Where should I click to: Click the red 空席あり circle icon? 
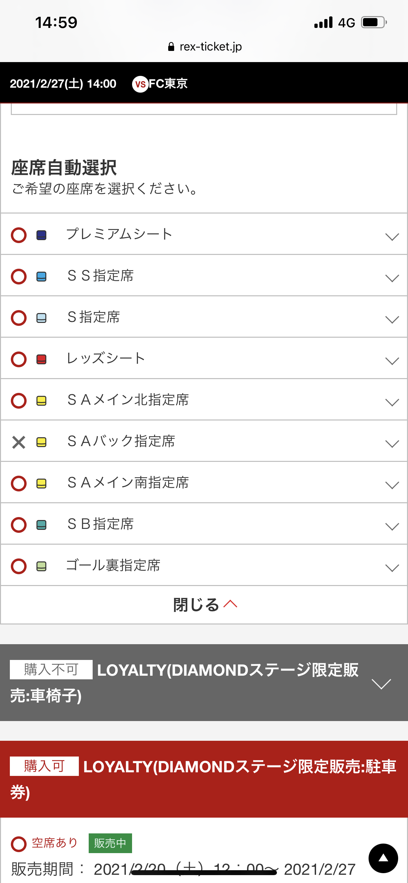19,844
